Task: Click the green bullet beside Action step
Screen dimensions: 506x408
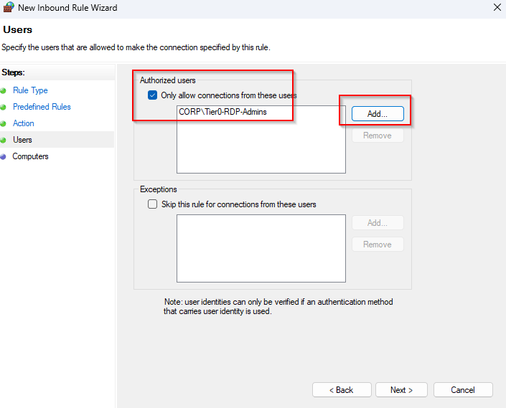Action: point(4,123)
